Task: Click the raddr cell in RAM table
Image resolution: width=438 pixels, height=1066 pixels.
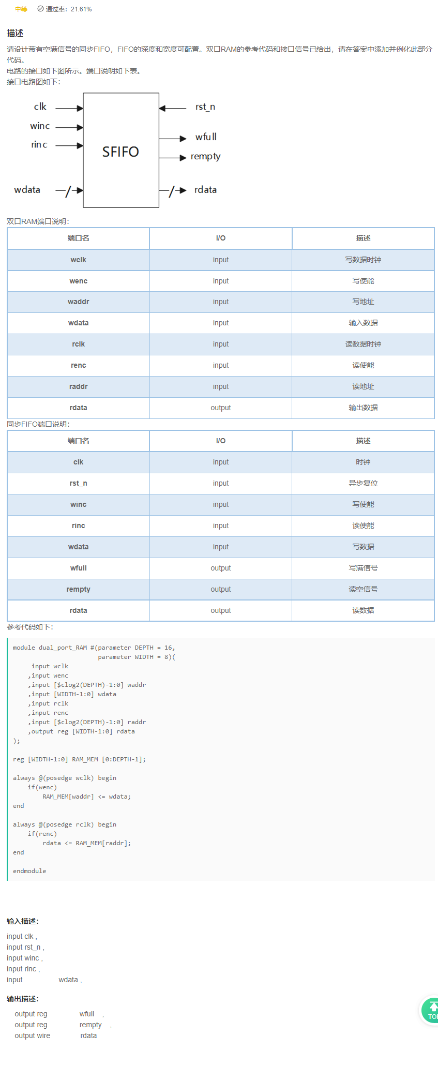Action: 79,386
